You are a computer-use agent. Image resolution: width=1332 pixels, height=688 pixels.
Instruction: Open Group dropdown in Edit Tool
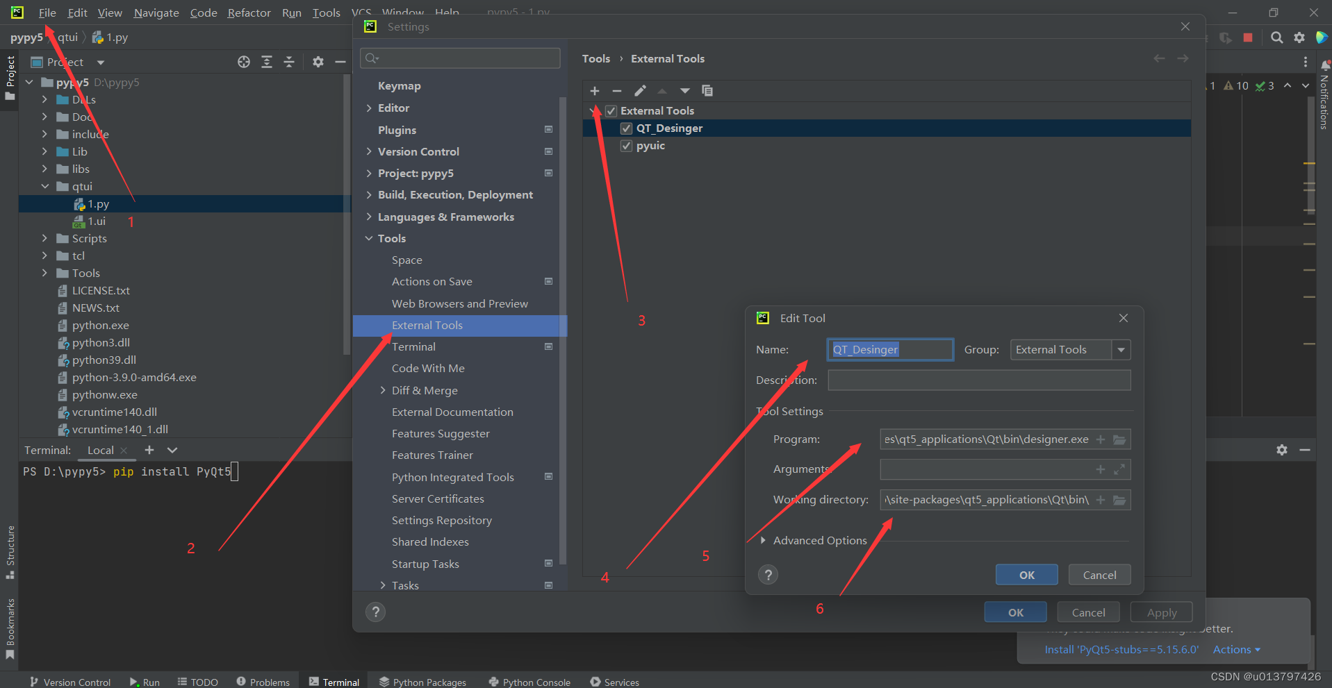point(1121,350)
